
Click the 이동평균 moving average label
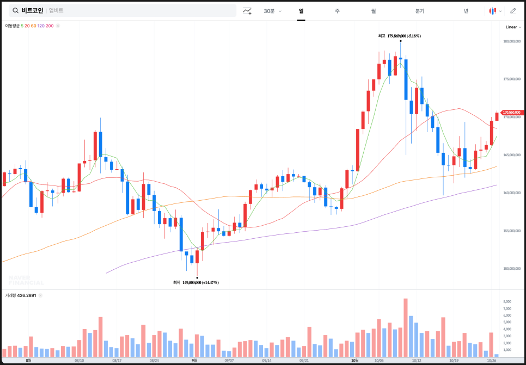[x=13, y=26]
